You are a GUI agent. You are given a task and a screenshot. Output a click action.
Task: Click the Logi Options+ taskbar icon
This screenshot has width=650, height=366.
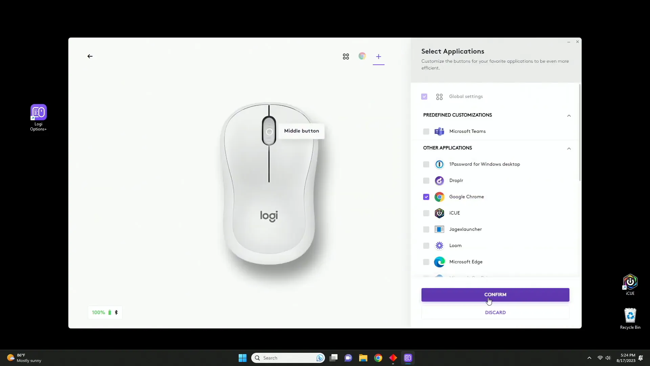tap(408, 358)
